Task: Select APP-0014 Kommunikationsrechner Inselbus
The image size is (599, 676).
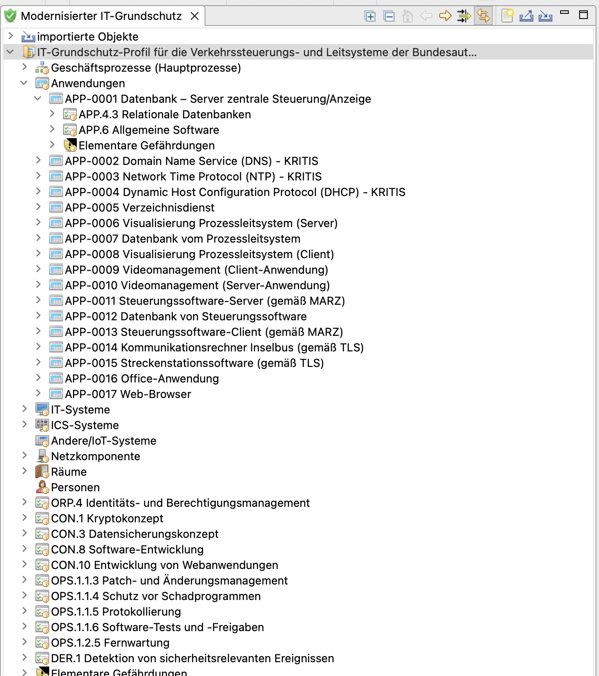Action: point(214,347)
